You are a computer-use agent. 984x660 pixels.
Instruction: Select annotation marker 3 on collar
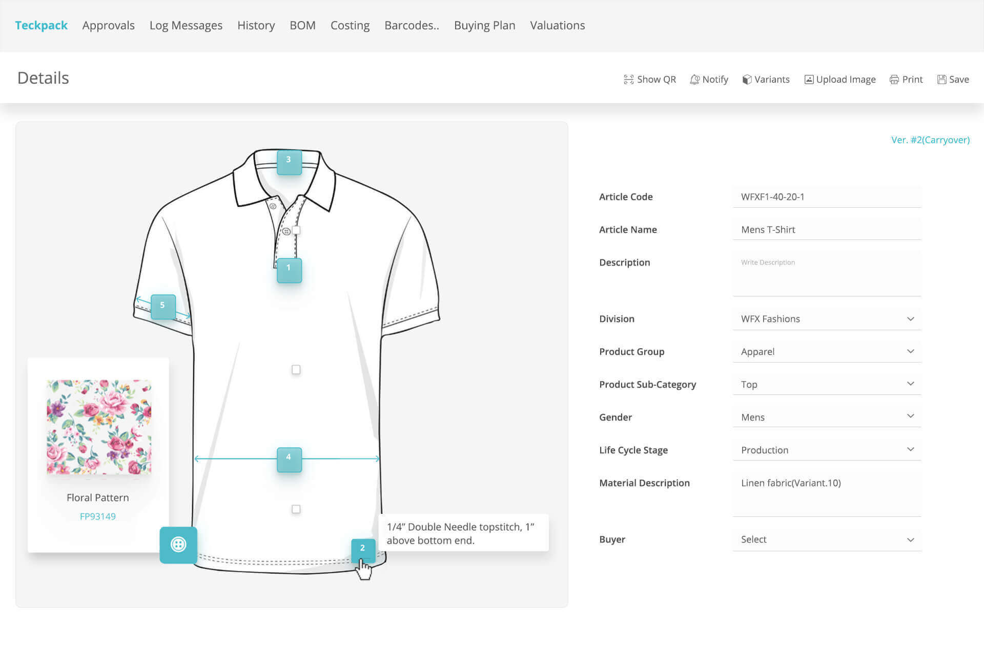(289, 162)
